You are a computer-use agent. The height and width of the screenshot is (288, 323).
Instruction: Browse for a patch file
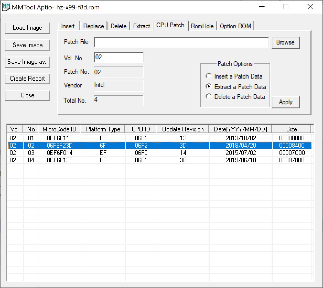[x=285, y=42]
